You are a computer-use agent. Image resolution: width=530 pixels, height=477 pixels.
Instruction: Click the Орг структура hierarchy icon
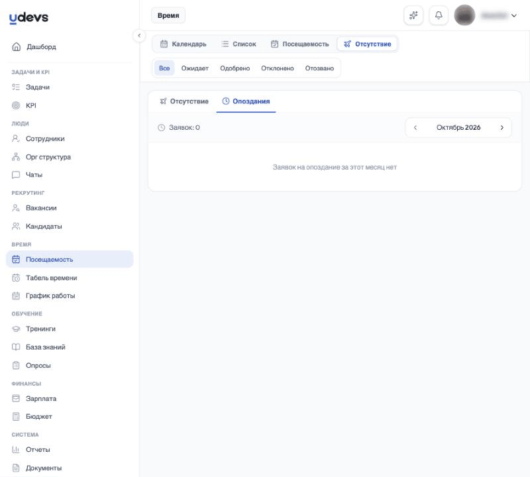(x=16, y=157)
